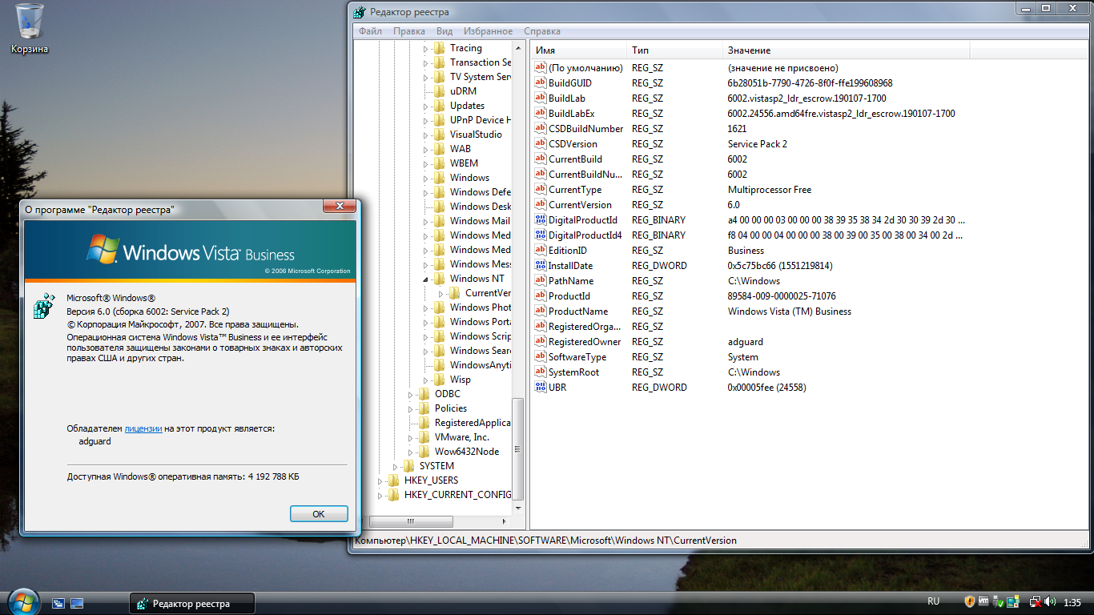Image resolution: width=1094 pixels, height=615 pixels.
Task: Click the SystemRoot string value icon
Action: click(x=541, y=372)
